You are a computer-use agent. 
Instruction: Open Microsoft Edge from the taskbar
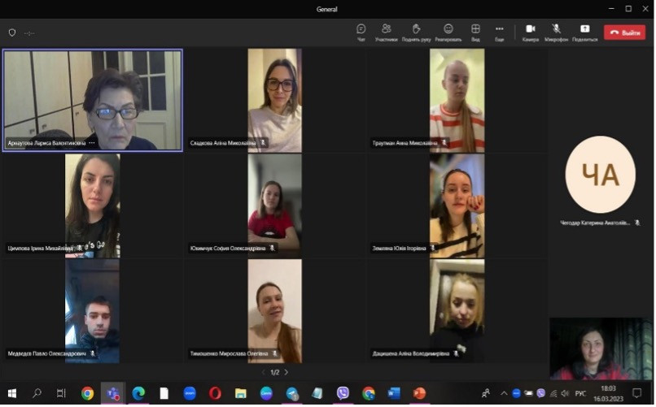tap(138, 393)
